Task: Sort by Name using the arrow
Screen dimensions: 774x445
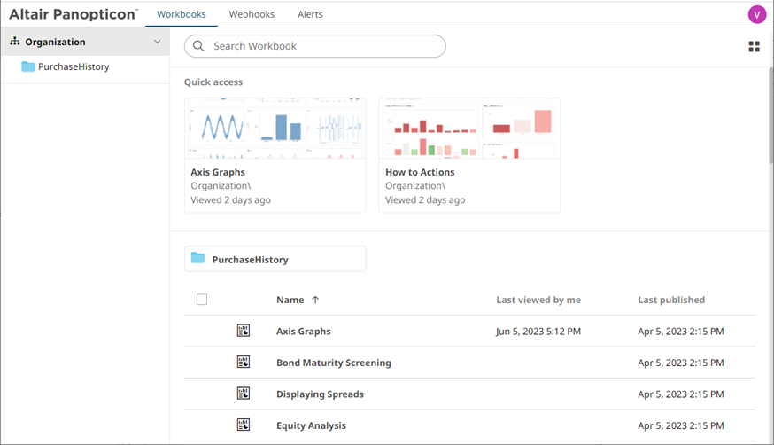Action: tap(315, 300)
